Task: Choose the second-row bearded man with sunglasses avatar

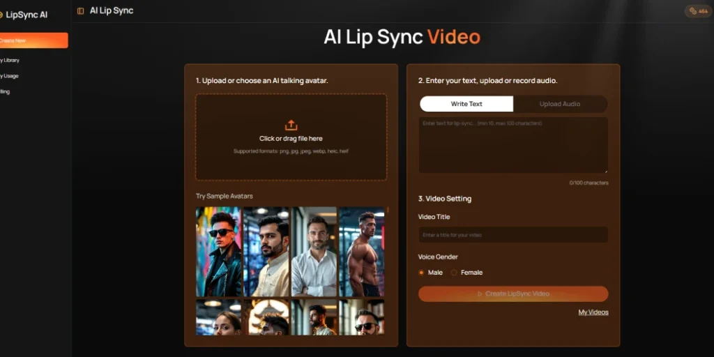Action: pyautogui.click(x=362, y=317)
